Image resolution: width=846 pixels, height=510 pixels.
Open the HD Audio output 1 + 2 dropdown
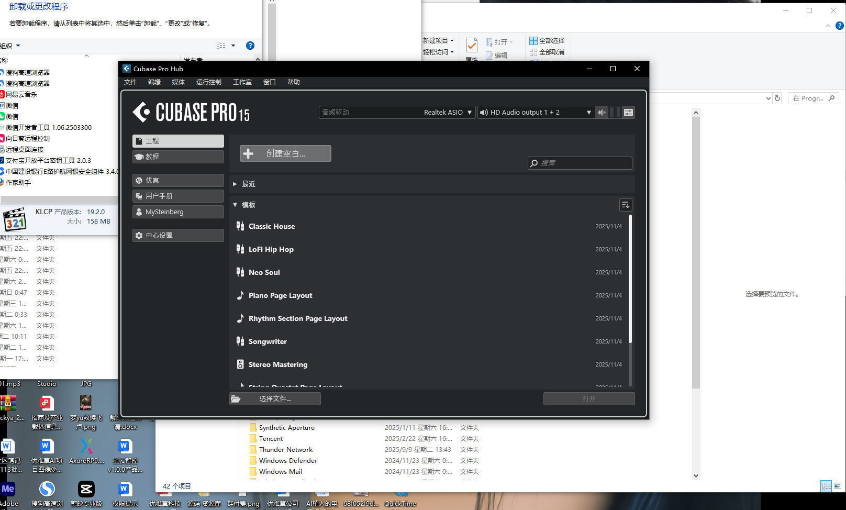[x=536, y=113]
